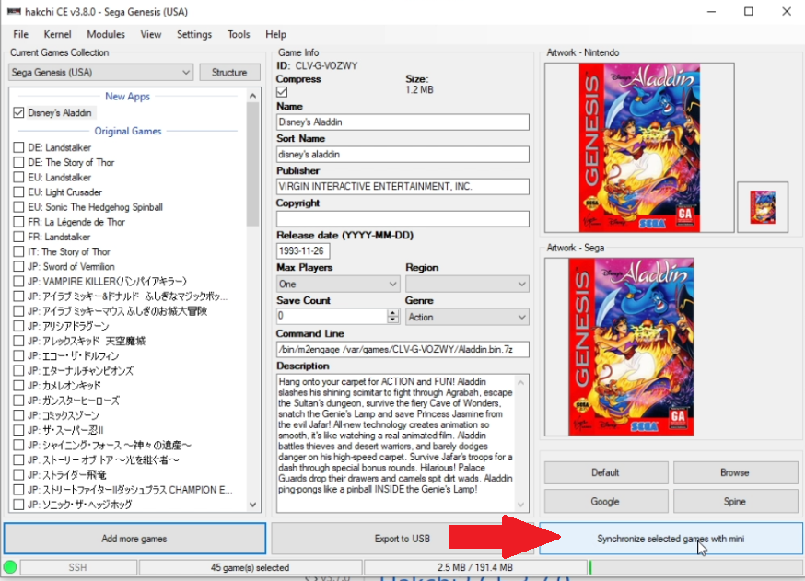Click the Publisher input field

pyautogui.click(x=402, y=186)
